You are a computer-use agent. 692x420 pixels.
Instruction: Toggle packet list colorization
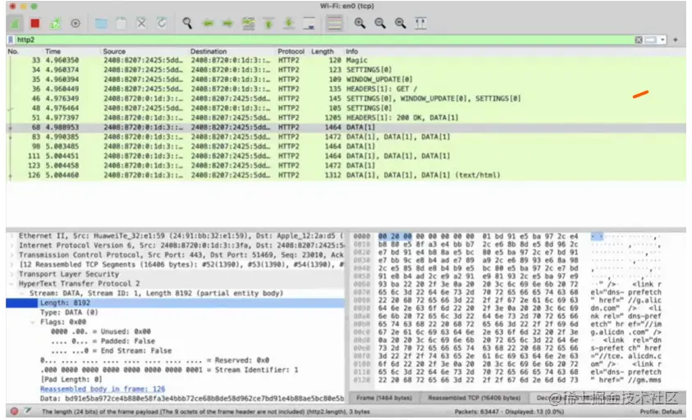(334, 24)
